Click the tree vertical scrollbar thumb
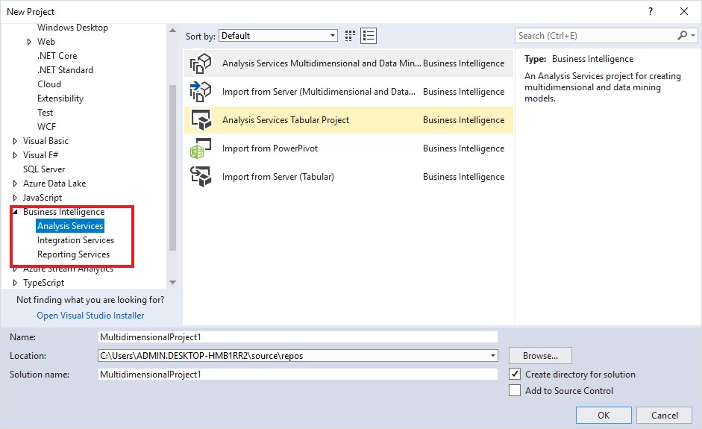 click(x=172, y=167)
